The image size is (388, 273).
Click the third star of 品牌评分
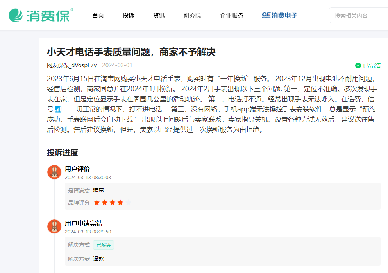(x=113, y=203)
